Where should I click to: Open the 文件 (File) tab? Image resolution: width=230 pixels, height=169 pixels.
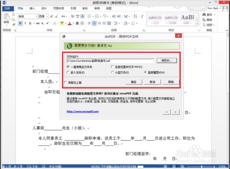7,8
